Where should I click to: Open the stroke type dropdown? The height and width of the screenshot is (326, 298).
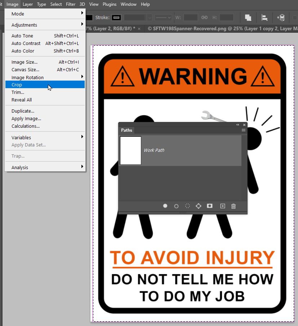(x=163, y=17)
